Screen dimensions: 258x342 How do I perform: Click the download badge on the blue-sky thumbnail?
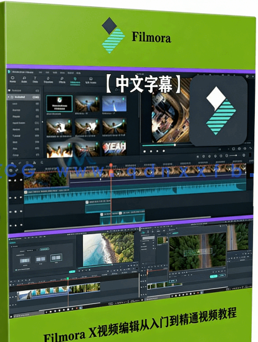123,99
